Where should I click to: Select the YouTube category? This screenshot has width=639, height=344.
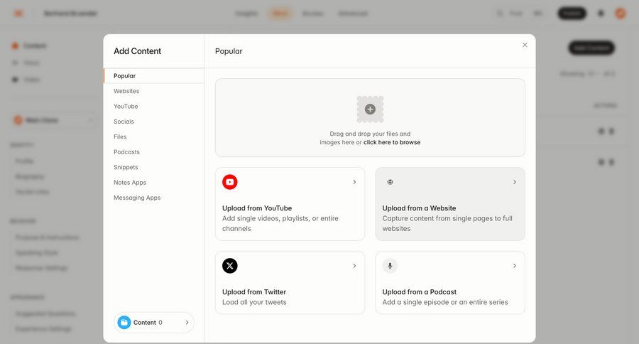coord(154,106)
